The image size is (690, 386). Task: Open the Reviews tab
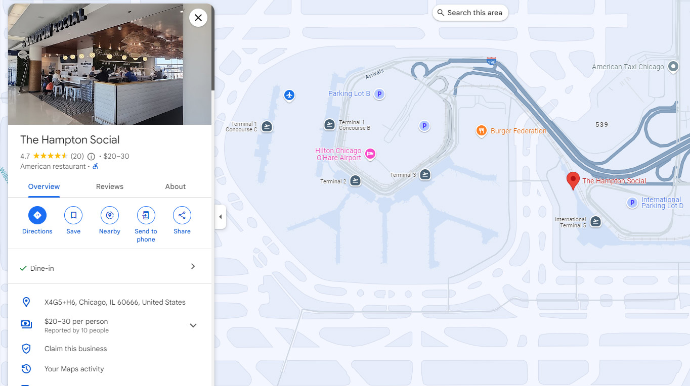pos(110,186)
